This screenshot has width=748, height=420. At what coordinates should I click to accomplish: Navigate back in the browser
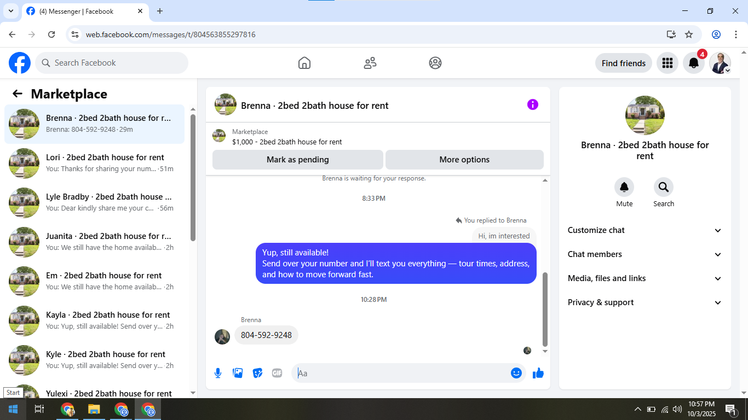tap(12, 34)
